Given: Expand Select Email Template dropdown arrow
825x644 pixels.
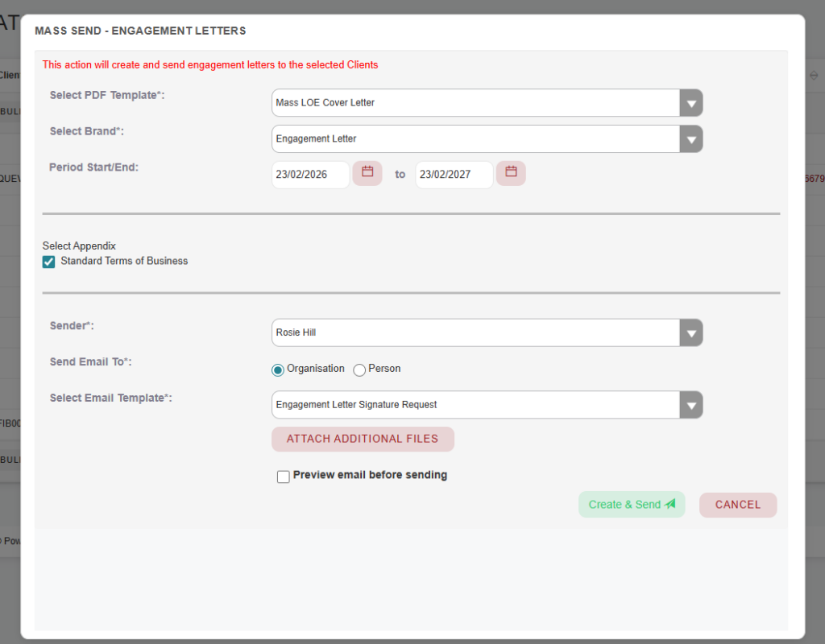Looking at the screenshot, I should pyautogui.click(x=690, y=405).
